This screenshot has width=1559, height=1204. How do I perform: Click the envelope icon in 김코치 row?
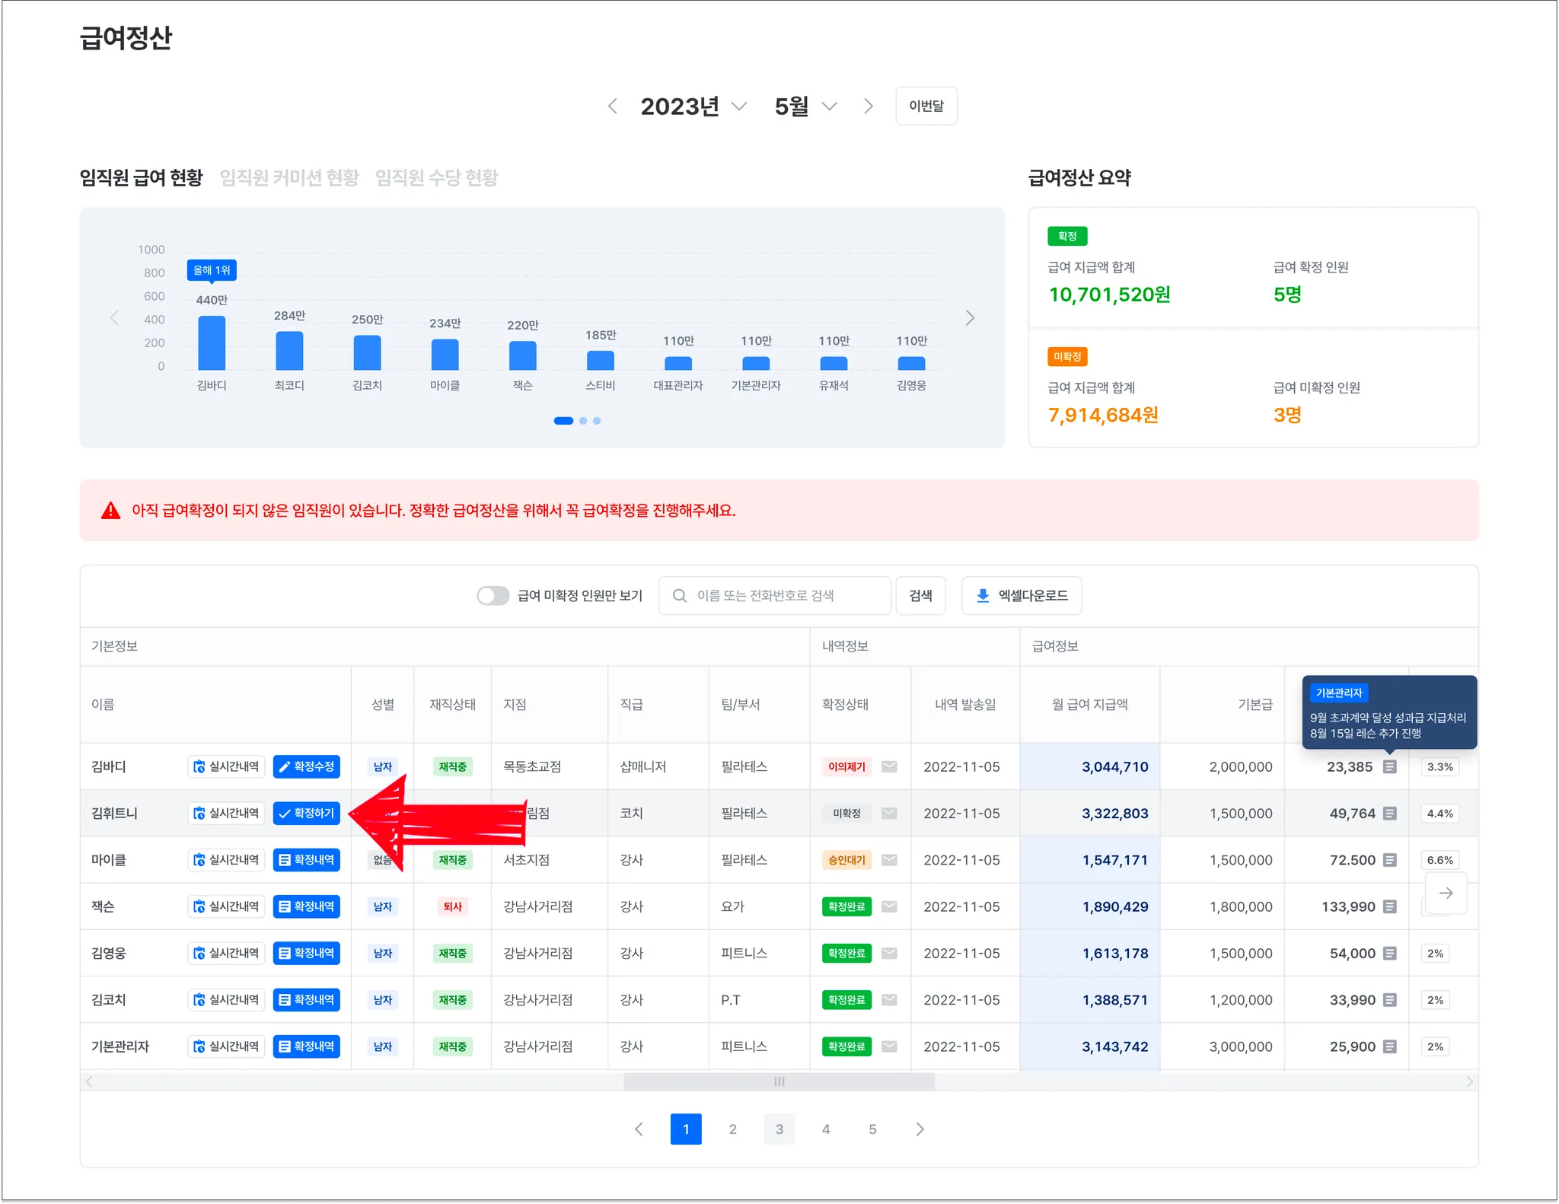(888, 1000)
